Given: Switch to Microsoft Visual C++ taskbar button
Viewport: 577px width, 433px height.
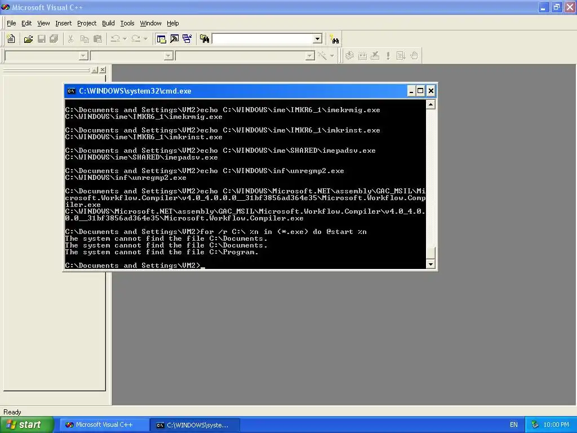Looking at the screenshot, I should point(104,425).
